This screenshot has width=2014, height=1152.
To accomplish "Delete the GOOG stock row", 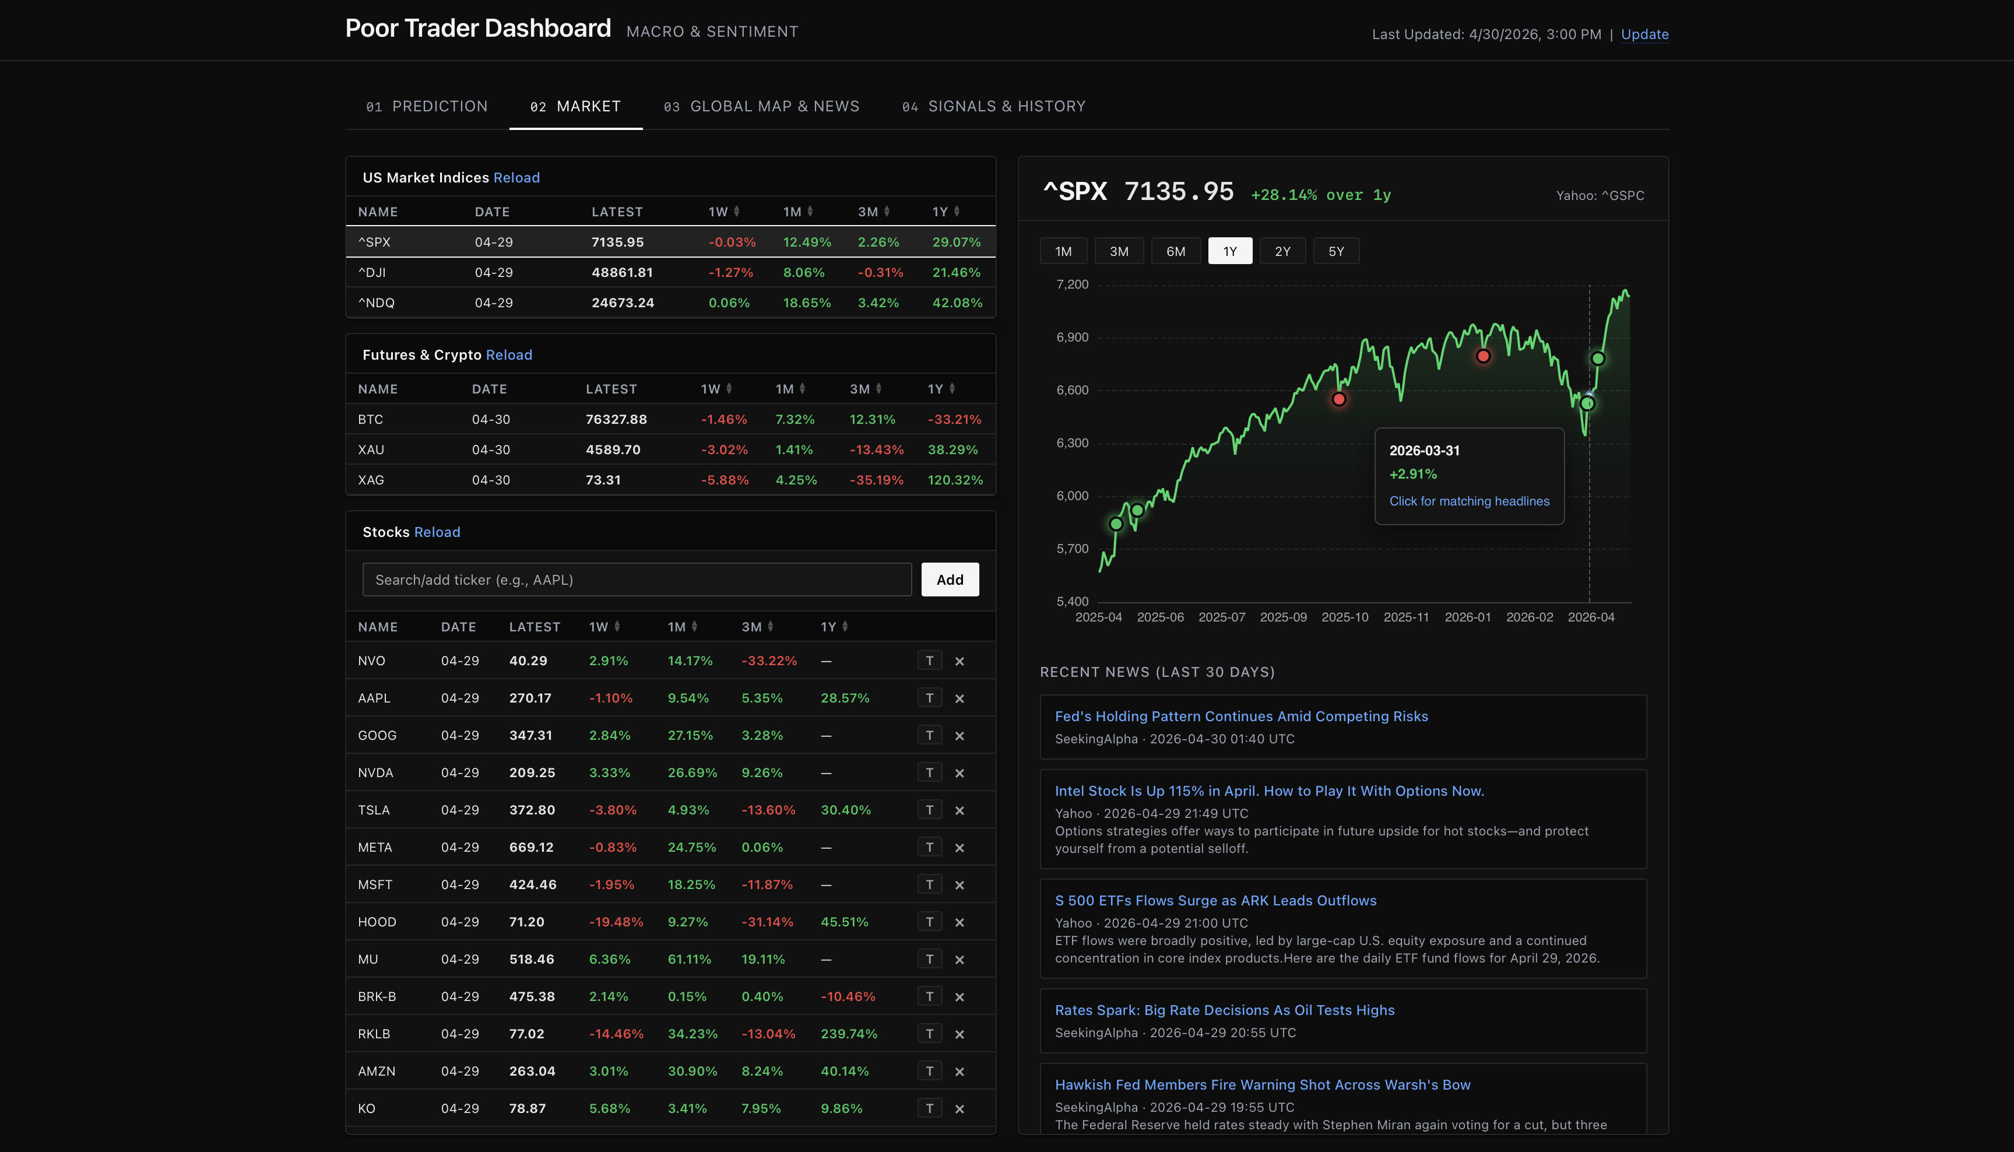I will (x=959, y=735).
